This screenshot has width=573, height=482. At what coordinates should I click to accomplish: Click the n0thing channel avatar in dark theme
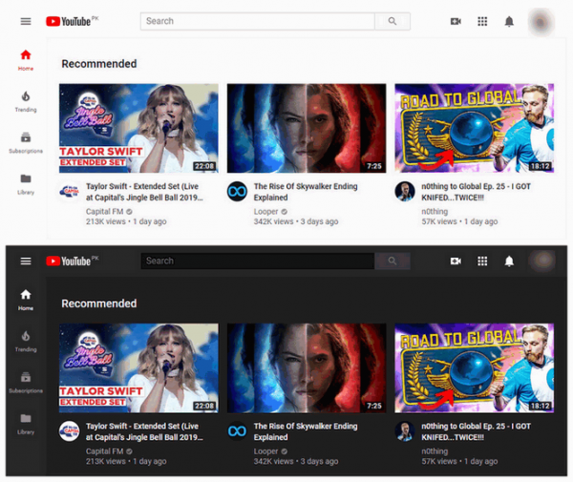(x=405, y=431)
